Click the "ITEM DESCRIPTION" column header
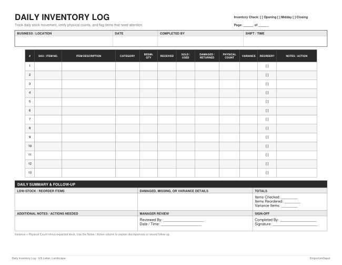 tap(88, 56)
